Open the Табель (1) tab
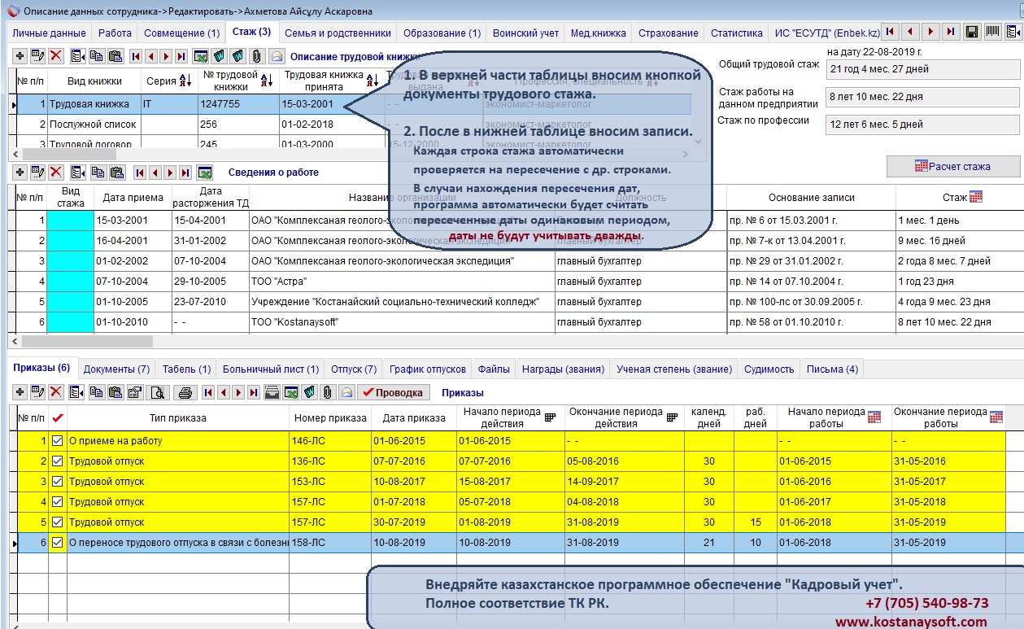 pyautogui.click(x=186, y=369)
